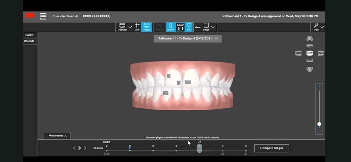Open the Records tab
Screen dimensions: 351x162
click(29, 41)
